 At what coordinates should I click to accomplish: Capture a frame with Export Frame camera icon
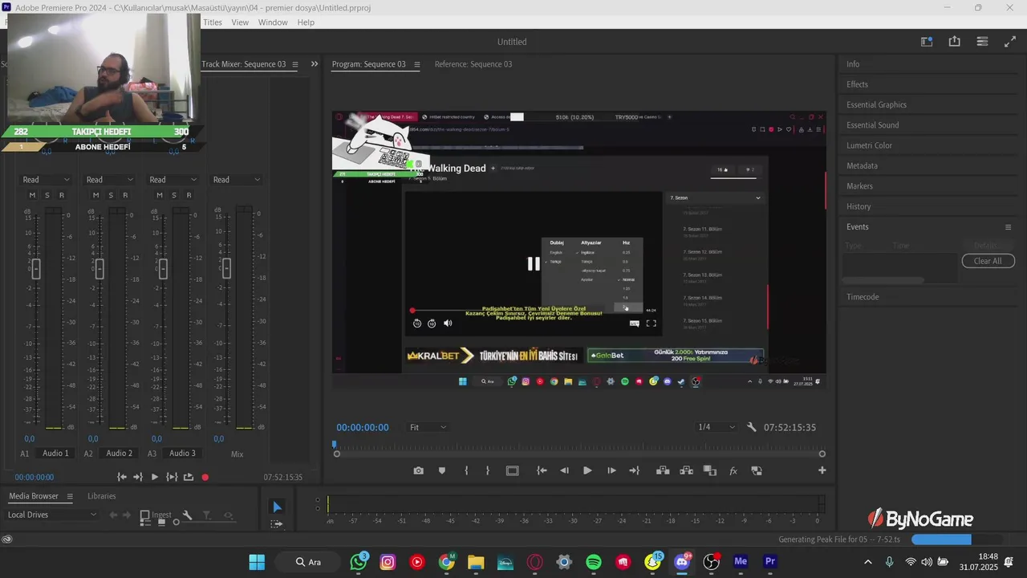coord(418,471)
